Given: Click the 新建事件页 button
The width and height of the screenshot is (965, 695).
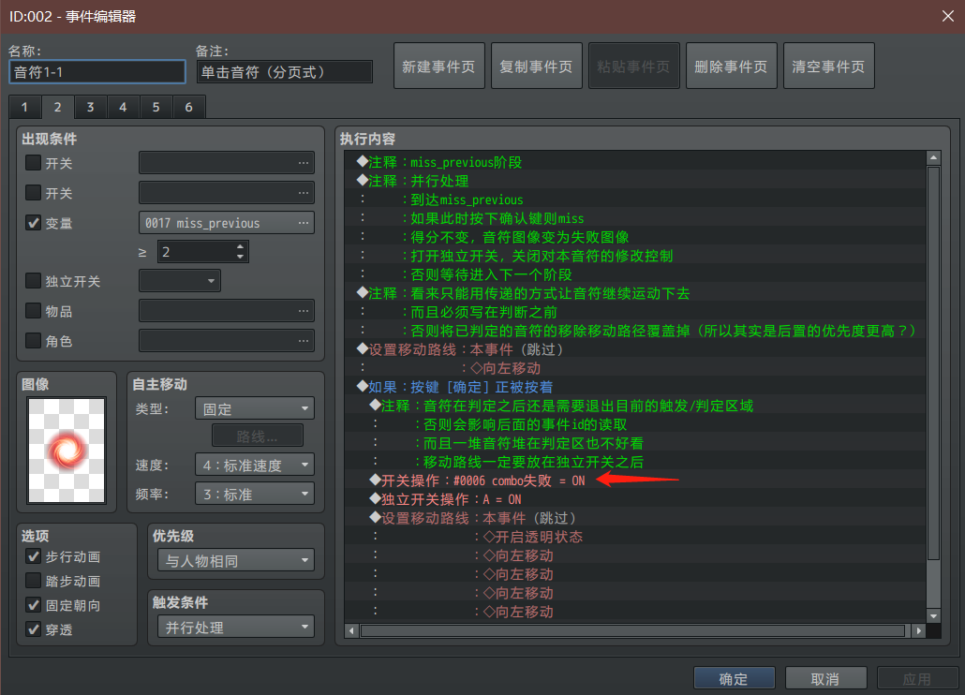Looking at the screenshot, I should 438,66.
